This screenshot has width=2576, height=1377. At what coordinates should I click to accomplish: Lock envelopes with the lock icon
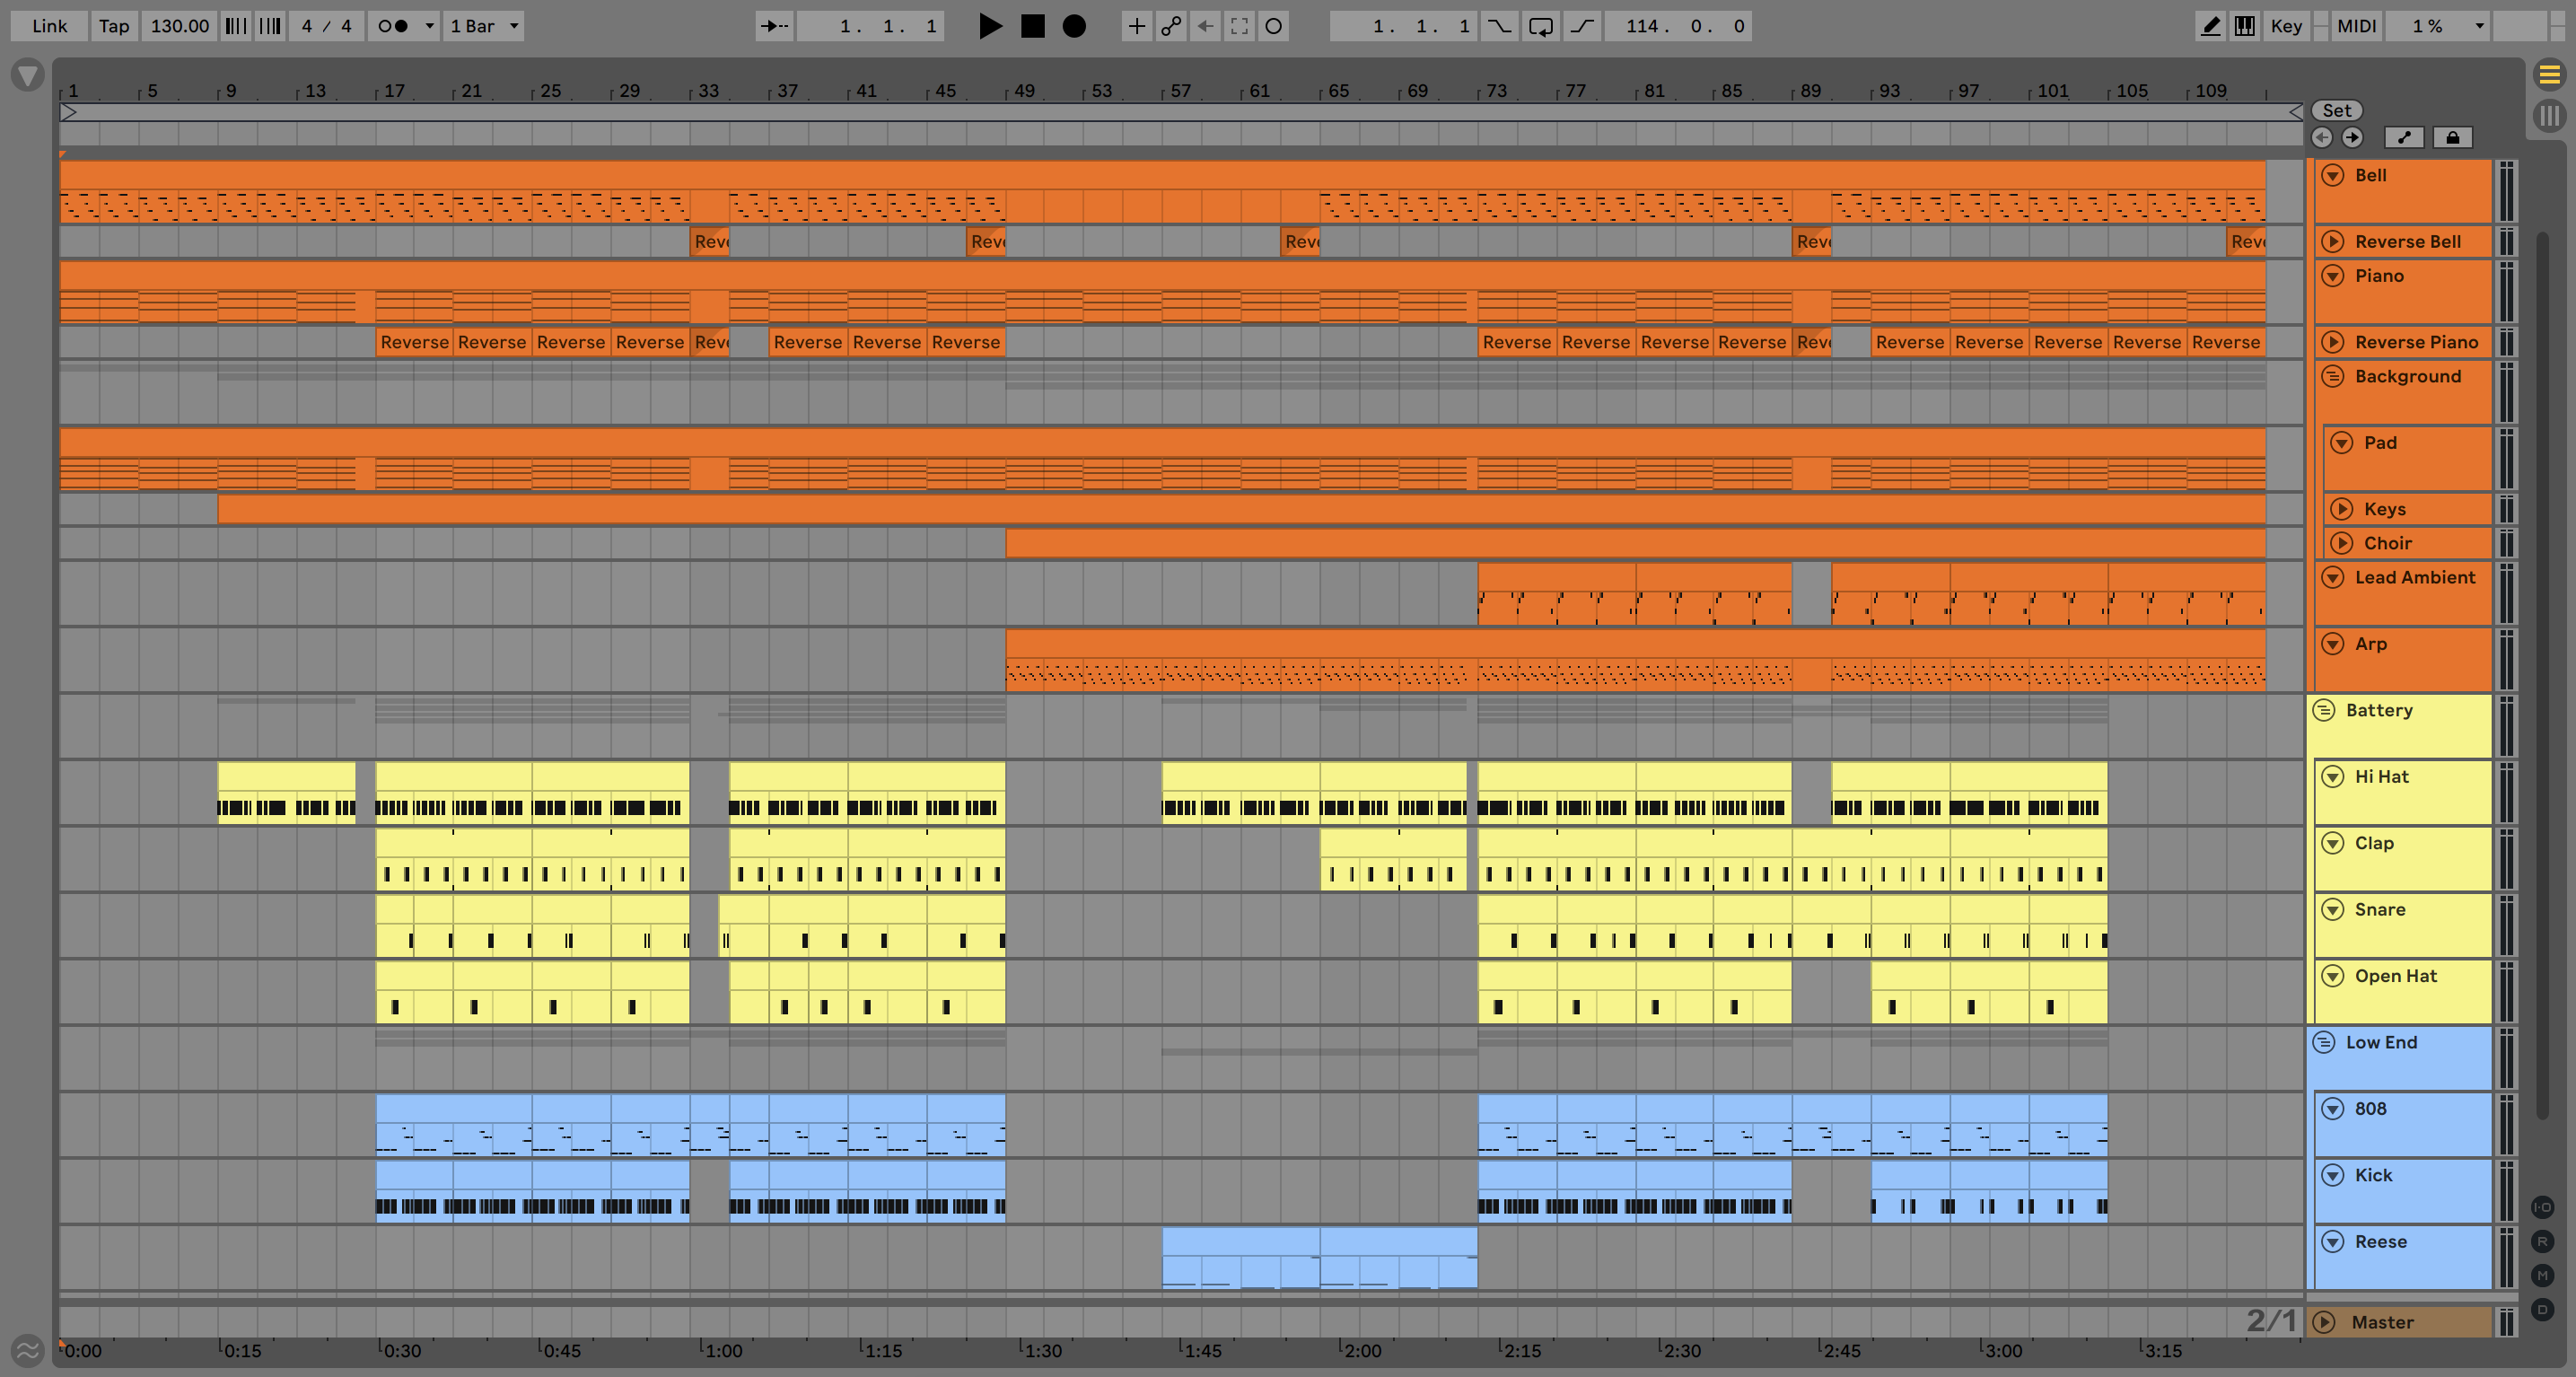2452,137
